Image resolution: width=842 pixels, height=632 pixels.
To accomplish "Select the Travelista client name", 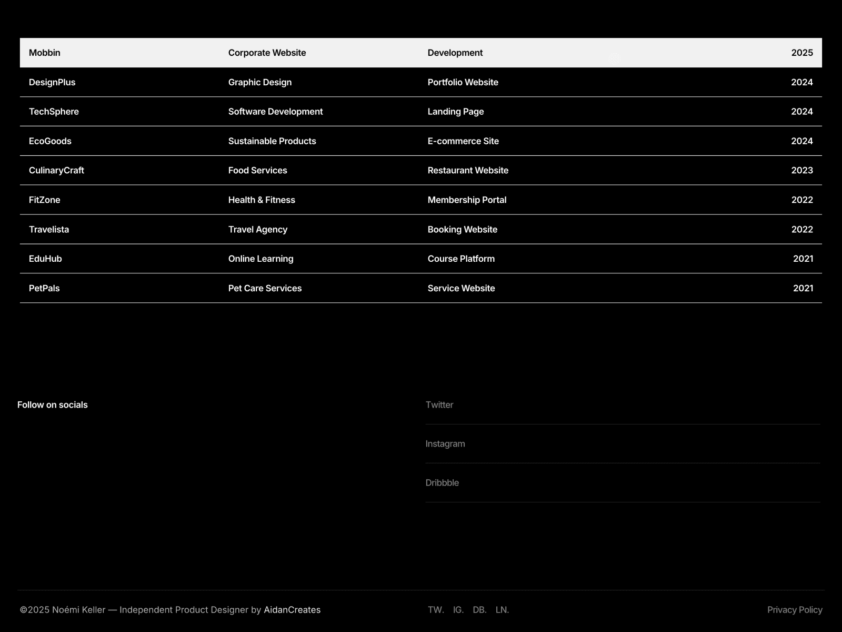I will [49, 230].
